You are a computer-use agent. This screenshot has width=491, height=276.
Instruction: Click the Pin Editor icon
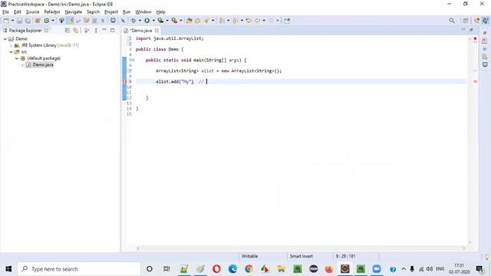pos(287,21)
